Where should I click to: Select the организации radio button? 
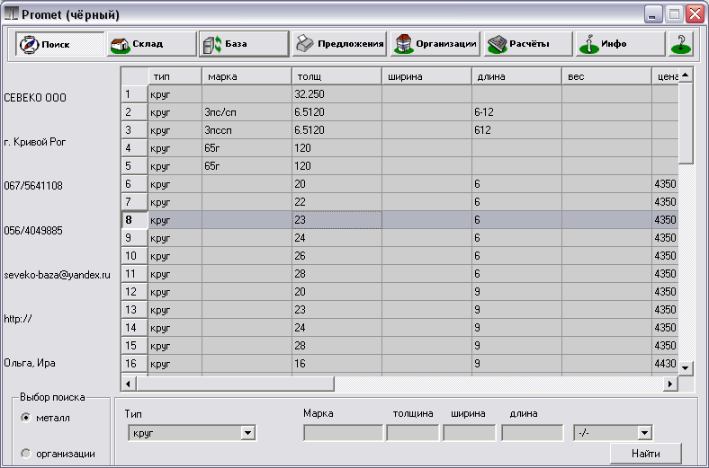[x=26, y=454]
